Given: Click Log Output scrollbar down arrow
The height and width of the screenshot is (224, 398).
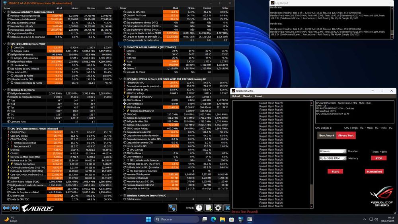Looking at the screenshot, I should pos(392,37).
